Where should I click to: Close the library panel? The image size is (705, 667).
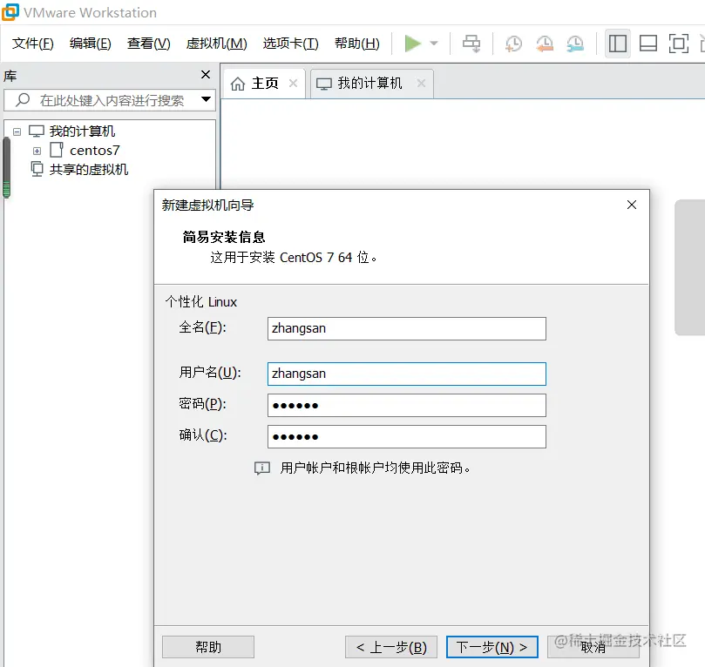[206, 75]
